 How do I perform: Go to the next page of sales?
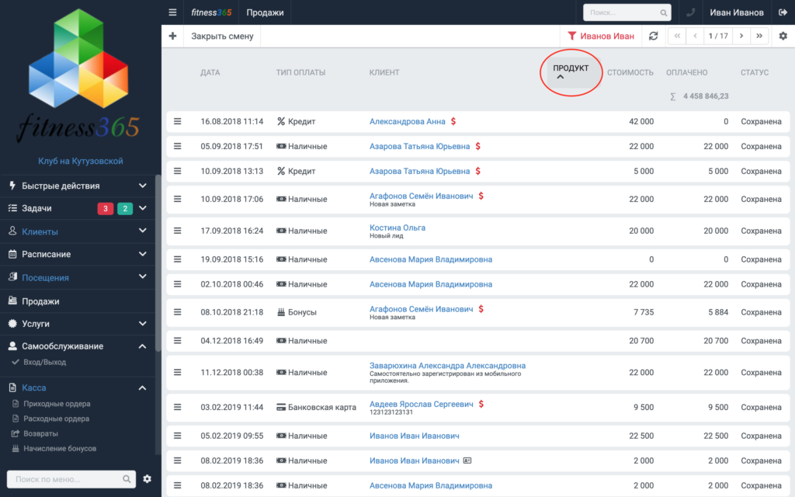pos(741,36)
